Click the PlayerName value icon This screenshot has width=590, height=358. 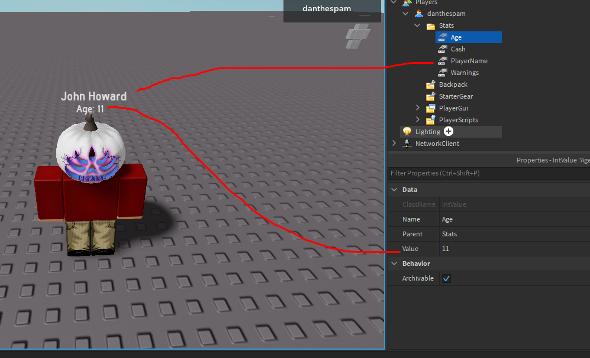coord(443,61)
